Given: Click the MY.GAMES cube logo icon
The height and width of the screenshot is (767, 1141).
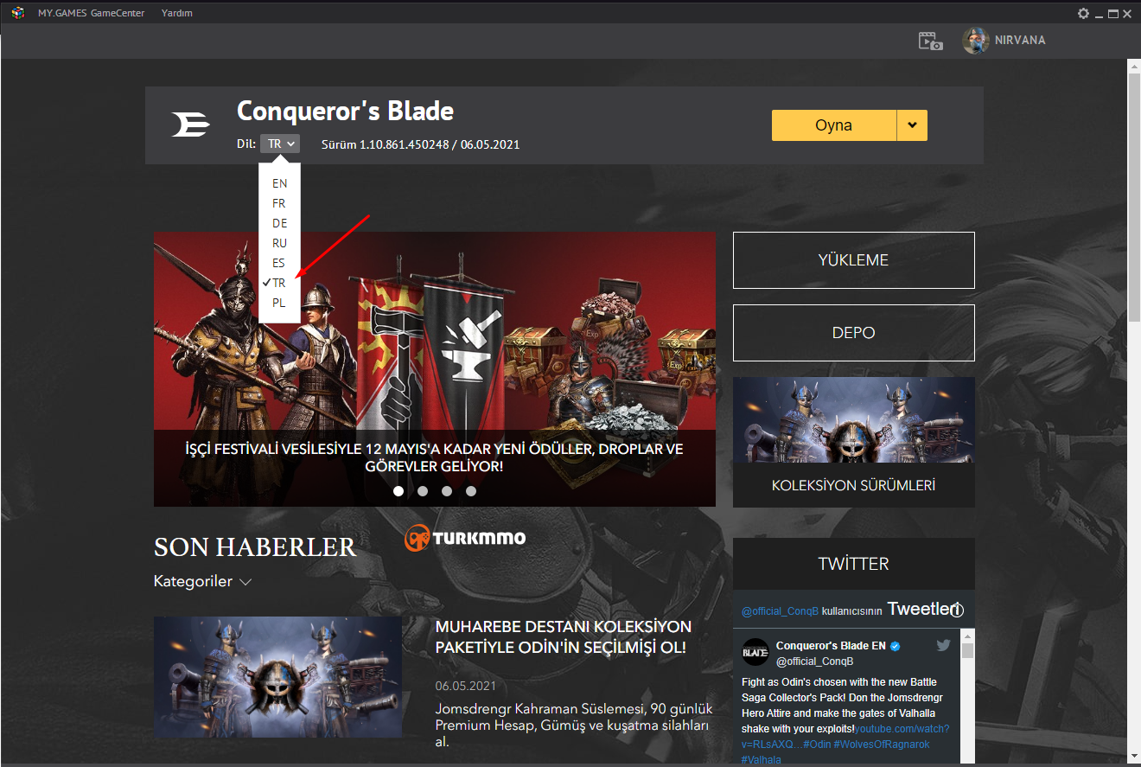Looking at the screenshot, I should point(17,13).
